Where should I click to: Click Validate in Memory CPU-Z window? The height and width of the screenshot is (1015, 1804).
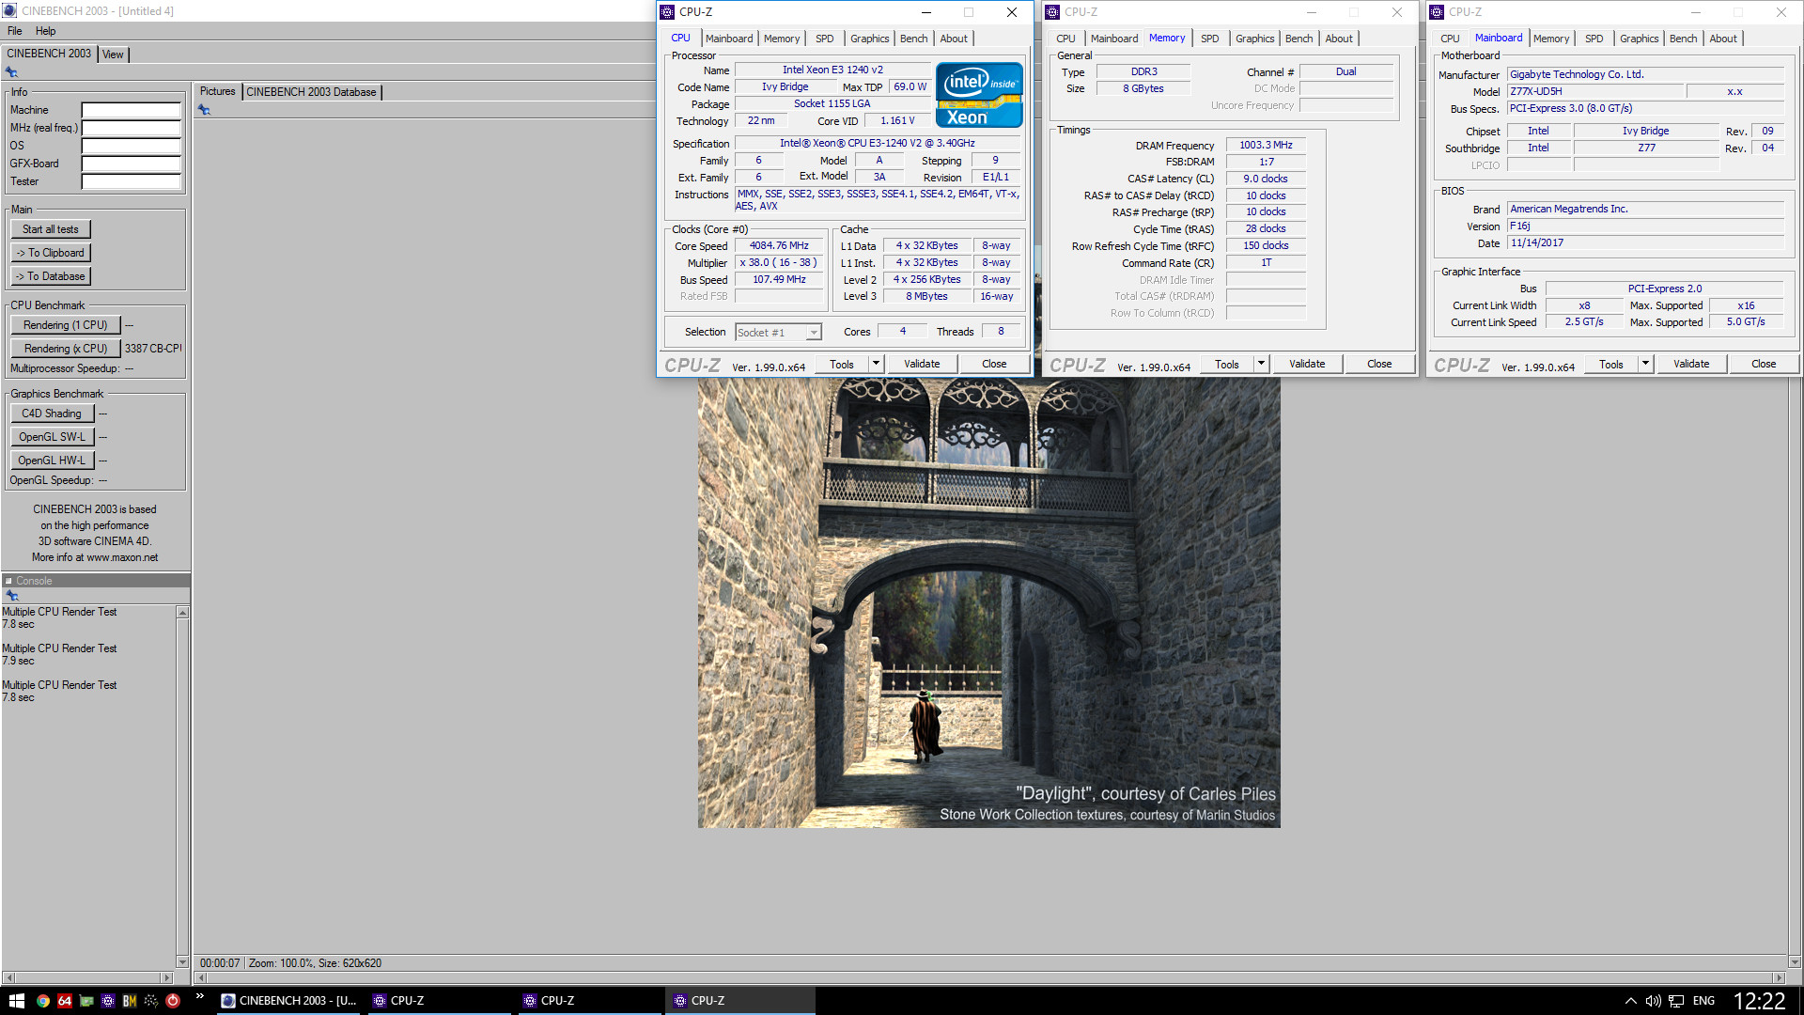1307,364
